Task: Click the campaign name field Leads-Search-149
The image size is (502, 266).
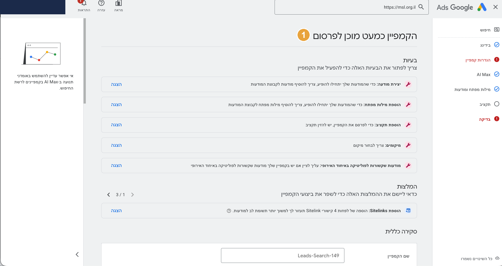Action: pyautogui.click(x=283, y=256)
